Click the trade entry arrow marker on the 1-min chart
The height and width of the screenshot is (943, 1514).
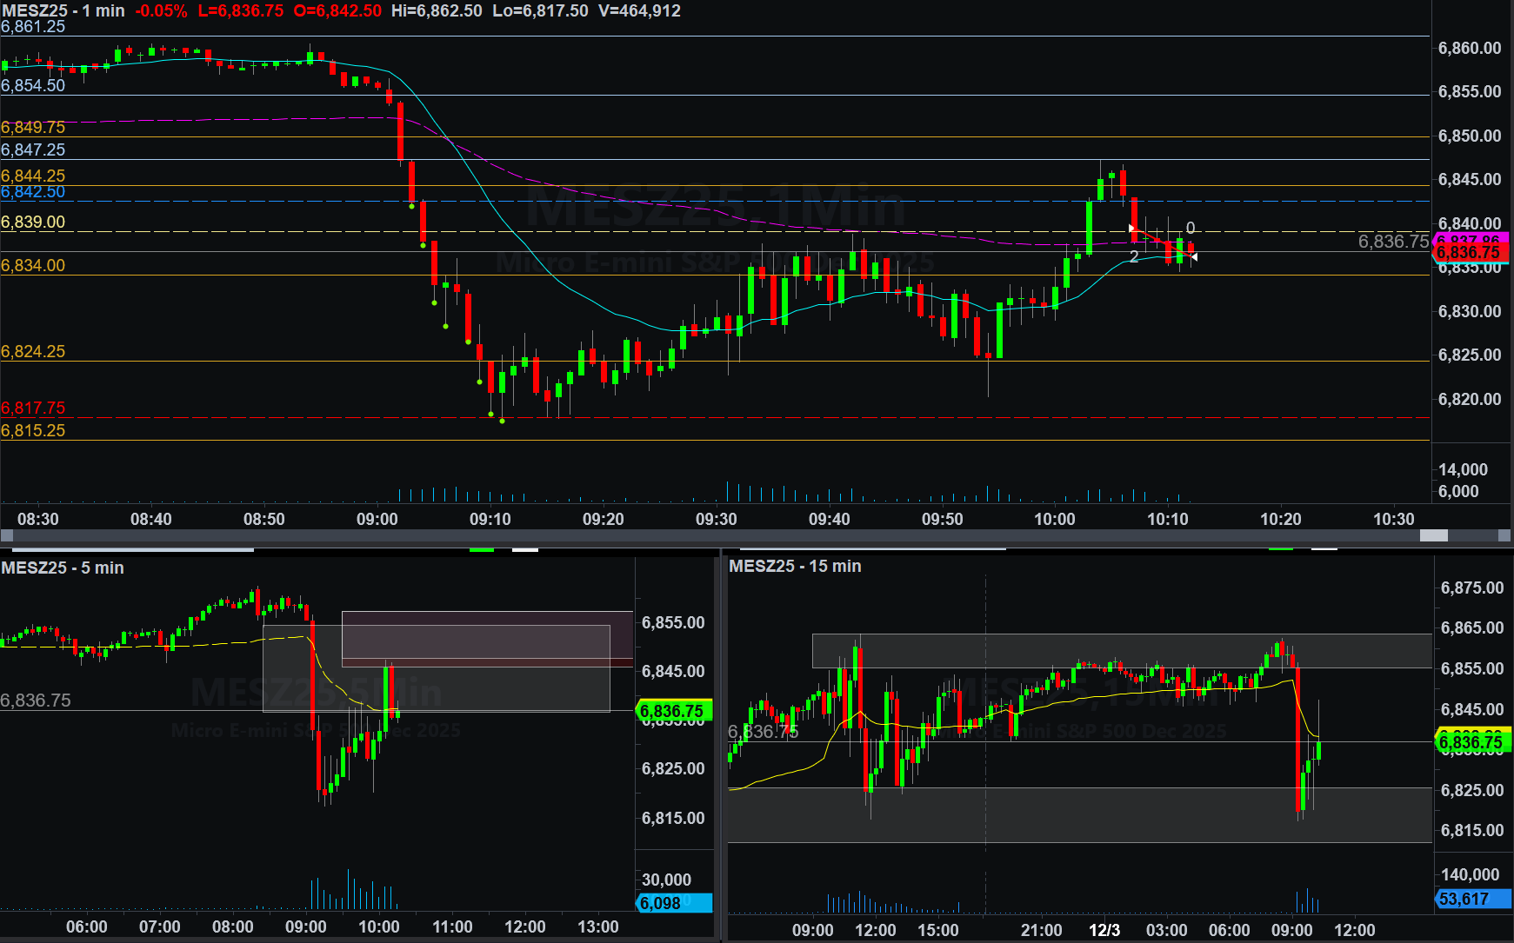pyautogui.click(x=1131, y=229)
